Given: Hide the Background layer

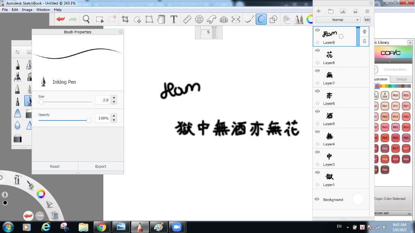Looking at the screenshot, I should 317,199.
